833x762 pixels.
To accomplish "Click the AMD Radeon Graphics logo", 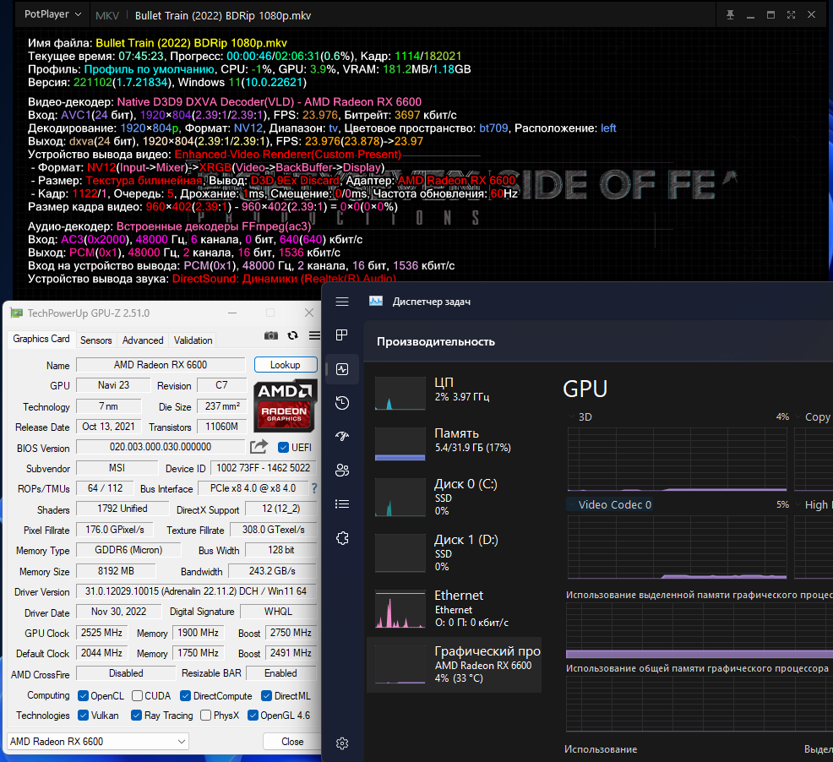I will 285,405.
